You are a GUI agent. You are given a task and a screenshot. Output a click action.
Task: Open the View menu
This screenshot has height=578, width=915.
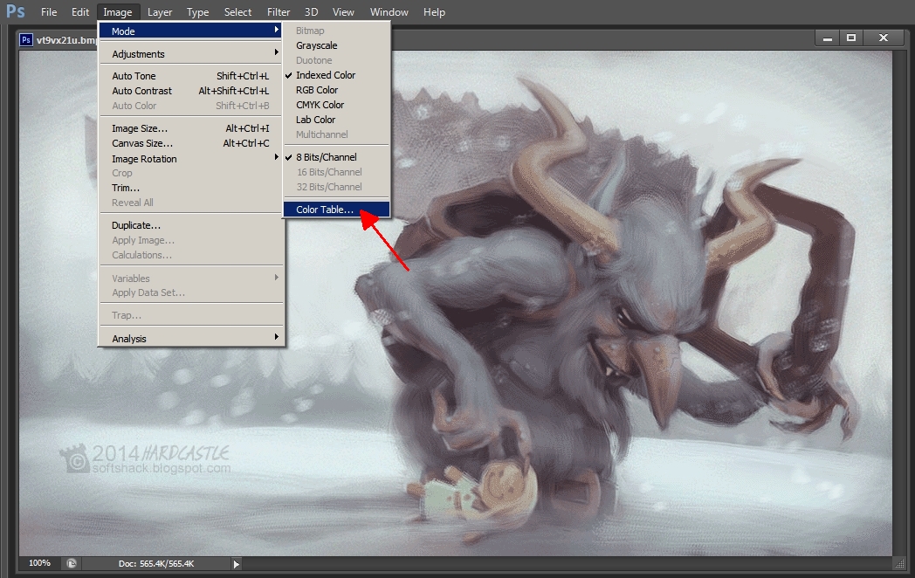click(x=343, y=11)
